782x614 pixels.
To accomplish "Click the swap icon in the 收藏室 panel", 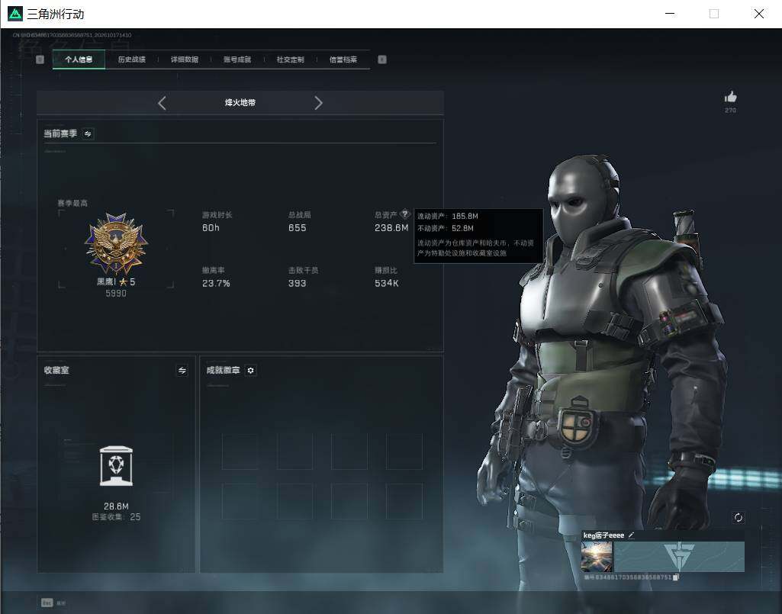I will pos(182,370).
